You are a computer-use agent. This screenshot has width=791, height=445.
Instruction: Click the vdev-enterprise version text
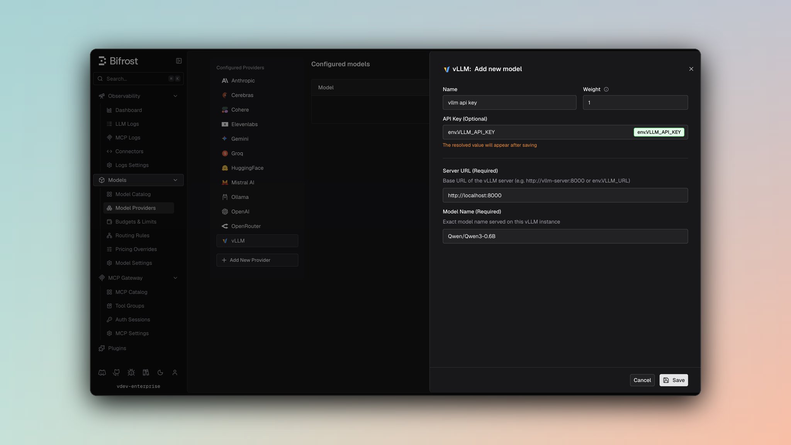(138, 386)
